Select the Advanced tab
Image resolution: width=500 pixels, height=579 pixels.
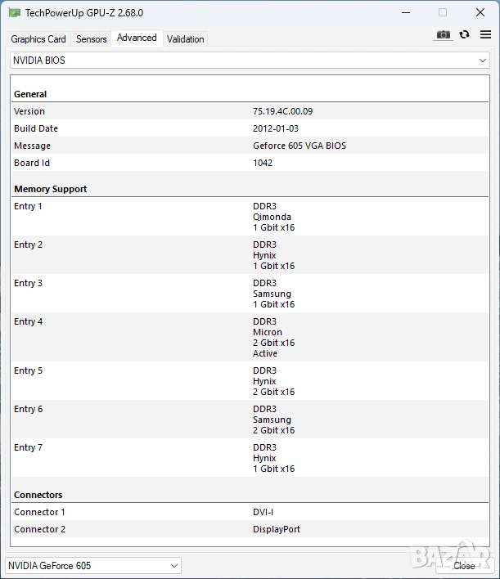tap(137, 38)
